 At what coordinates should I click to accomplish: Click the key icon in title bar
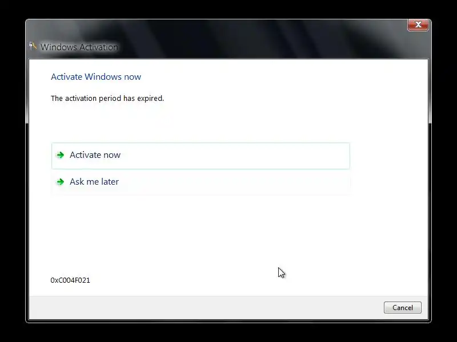click(x=33, y=46)
